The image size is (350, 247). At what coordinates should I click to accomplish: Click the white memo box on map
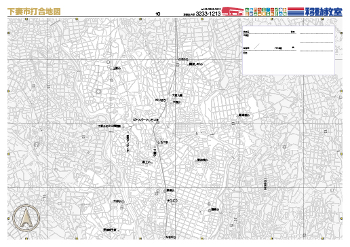point(288,50)
